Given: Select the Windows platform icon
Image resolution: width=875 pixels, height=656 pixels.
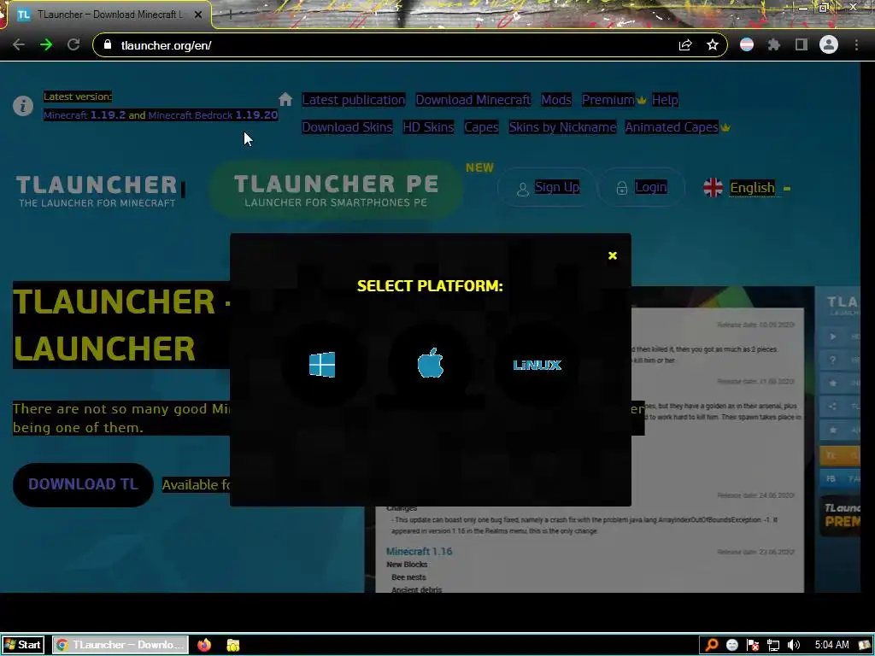Looking at the screenshot, I should pyautogui.click(x=322, y=365).
